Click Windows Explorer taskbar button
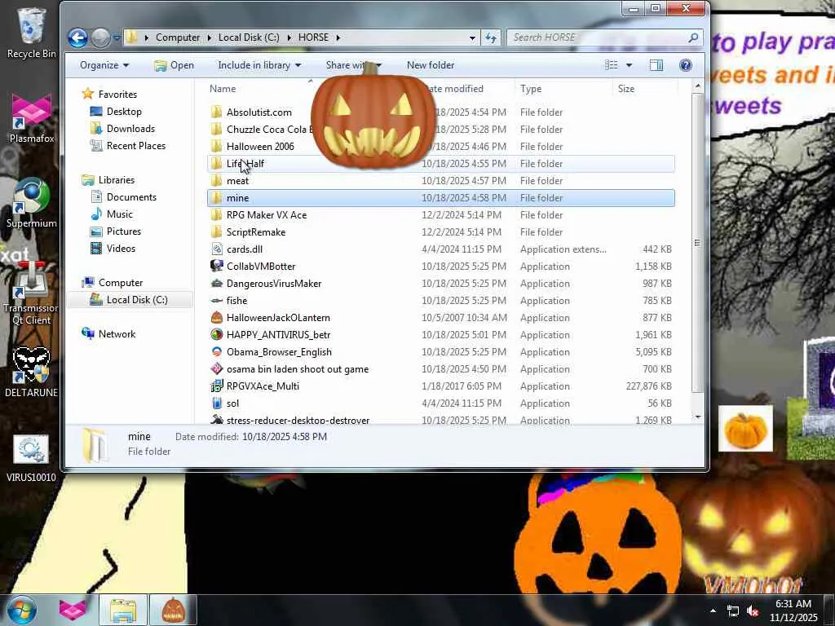 point(123,610)
